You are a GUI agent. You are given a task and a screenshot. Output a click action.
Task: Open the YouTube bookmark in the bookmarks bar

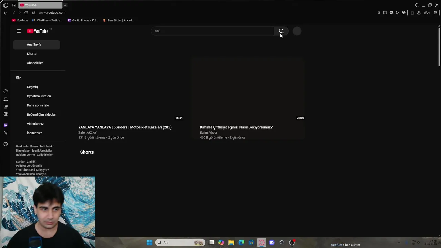(x=20, y=20)
